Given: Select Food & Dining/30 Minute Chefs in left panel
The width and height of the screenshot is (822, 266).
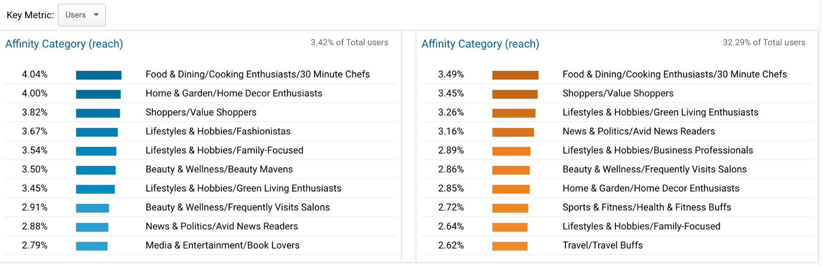Looking at the screenshot, I should point(257,74).
